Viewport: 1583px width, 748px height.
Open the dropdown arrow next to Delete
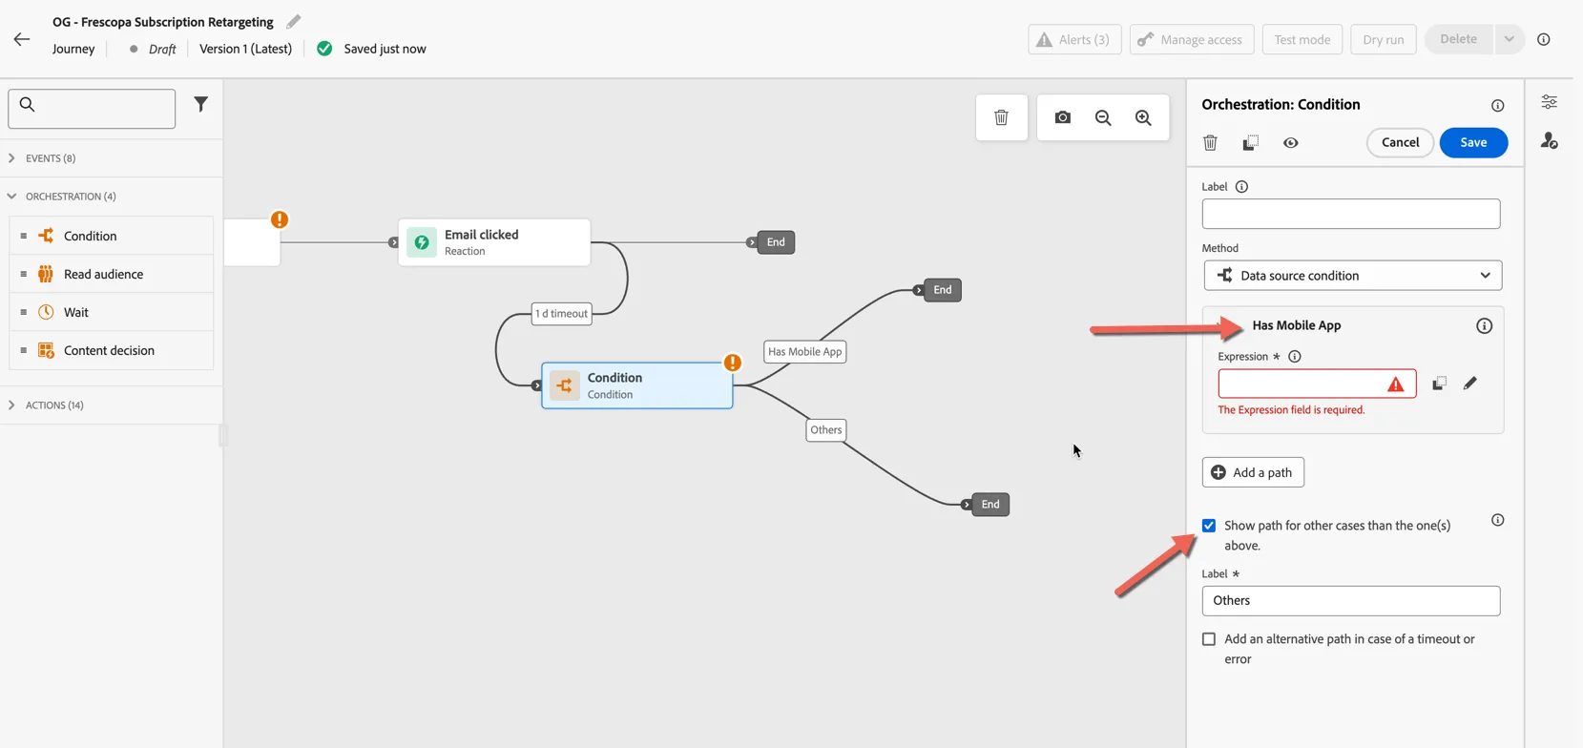(x=1509, y=39)
